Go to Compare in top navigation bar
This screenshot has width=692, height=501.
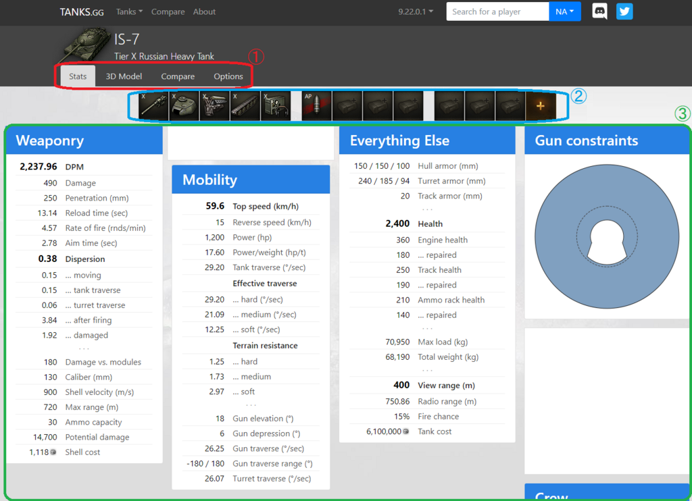[168, 11]
